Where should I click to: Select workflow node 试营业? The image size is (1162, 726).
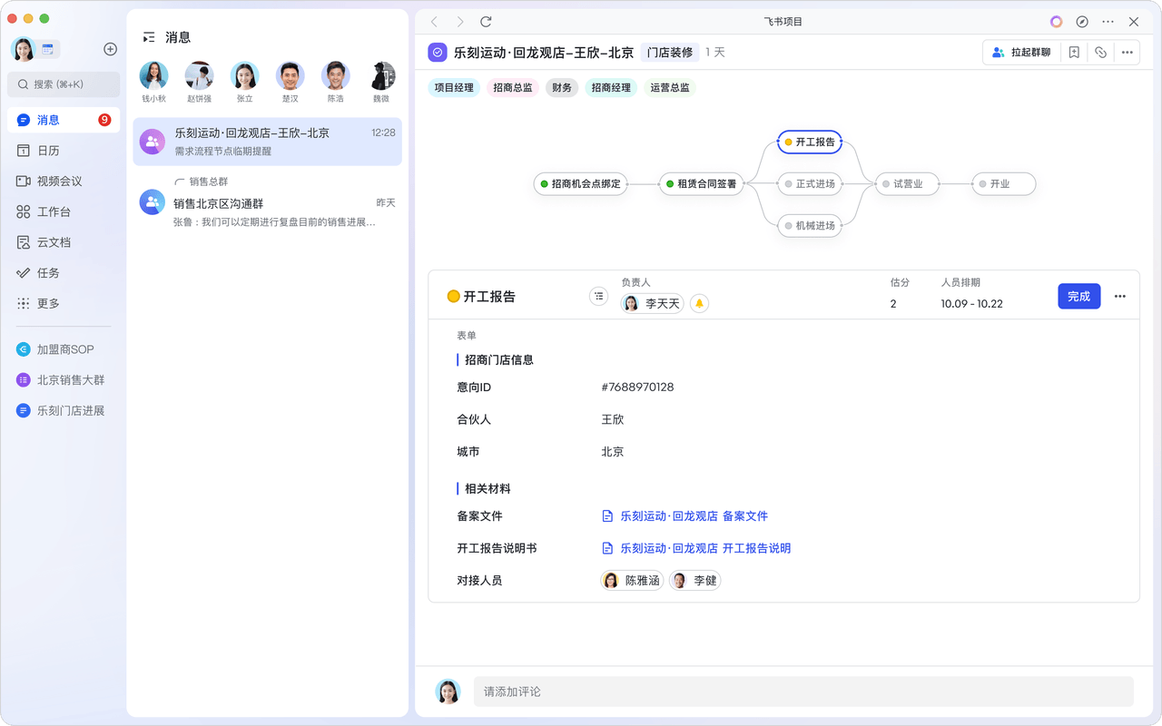(907, 184)
